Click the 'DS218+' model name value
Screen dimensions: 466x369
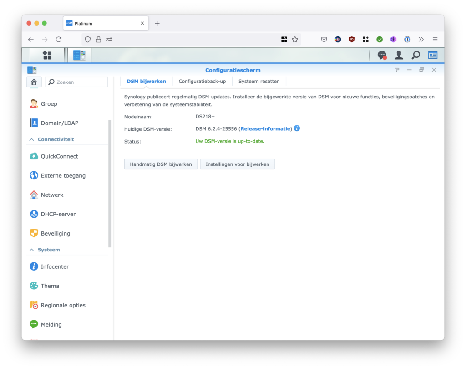205,116
